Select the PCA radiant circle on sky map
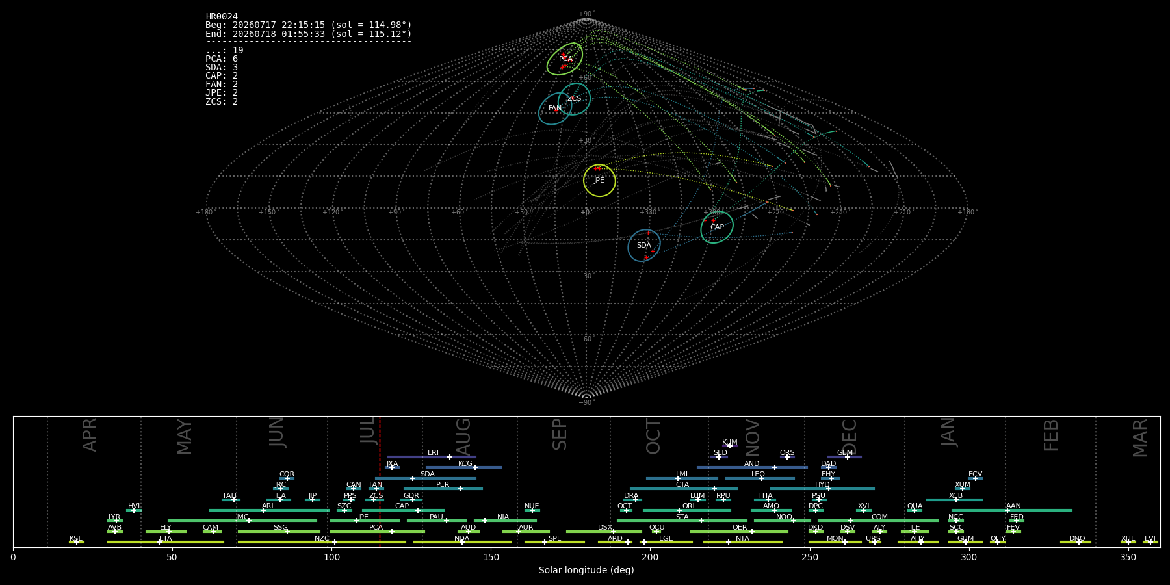The height and width of the screenshot is (585, 1170). coord(564,59)
